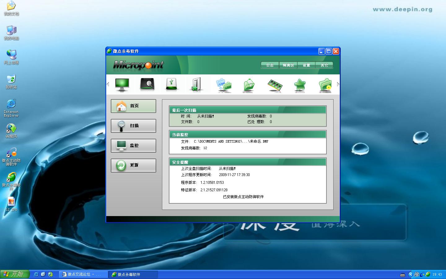Click the memory RAM chip icon
This screenshot has width=446, height=279.
[275, 85]
